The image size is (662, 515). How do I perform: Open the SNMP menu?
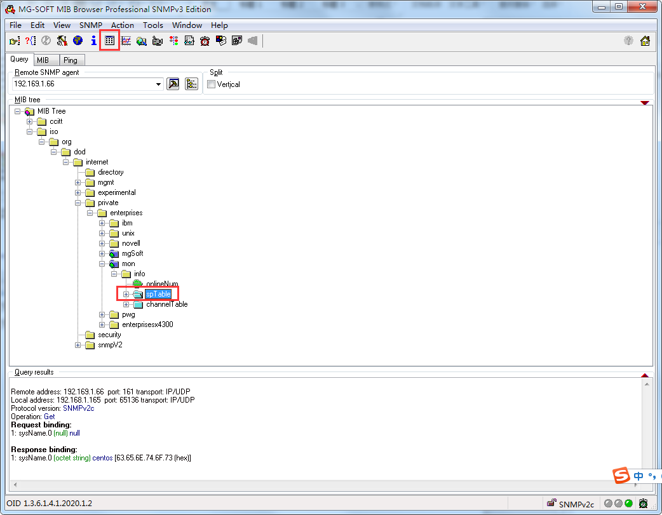pyautogui.click(x=90, y=25)
